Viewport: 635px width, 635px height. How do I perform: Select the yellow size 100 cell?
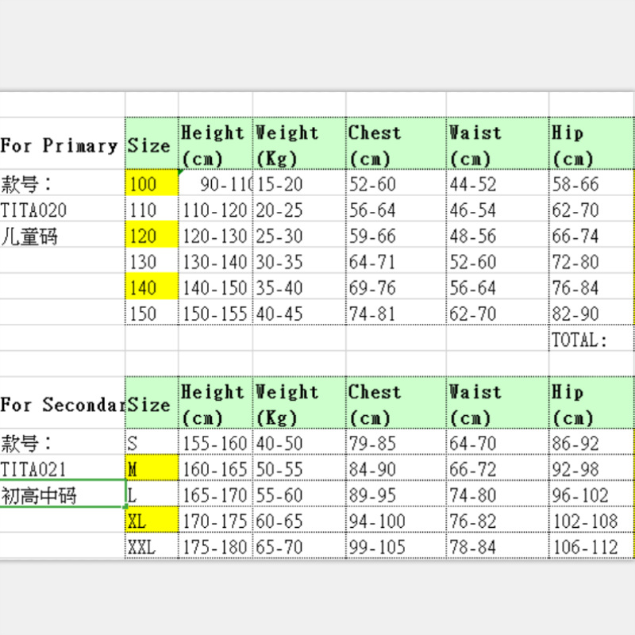[152, 185]
